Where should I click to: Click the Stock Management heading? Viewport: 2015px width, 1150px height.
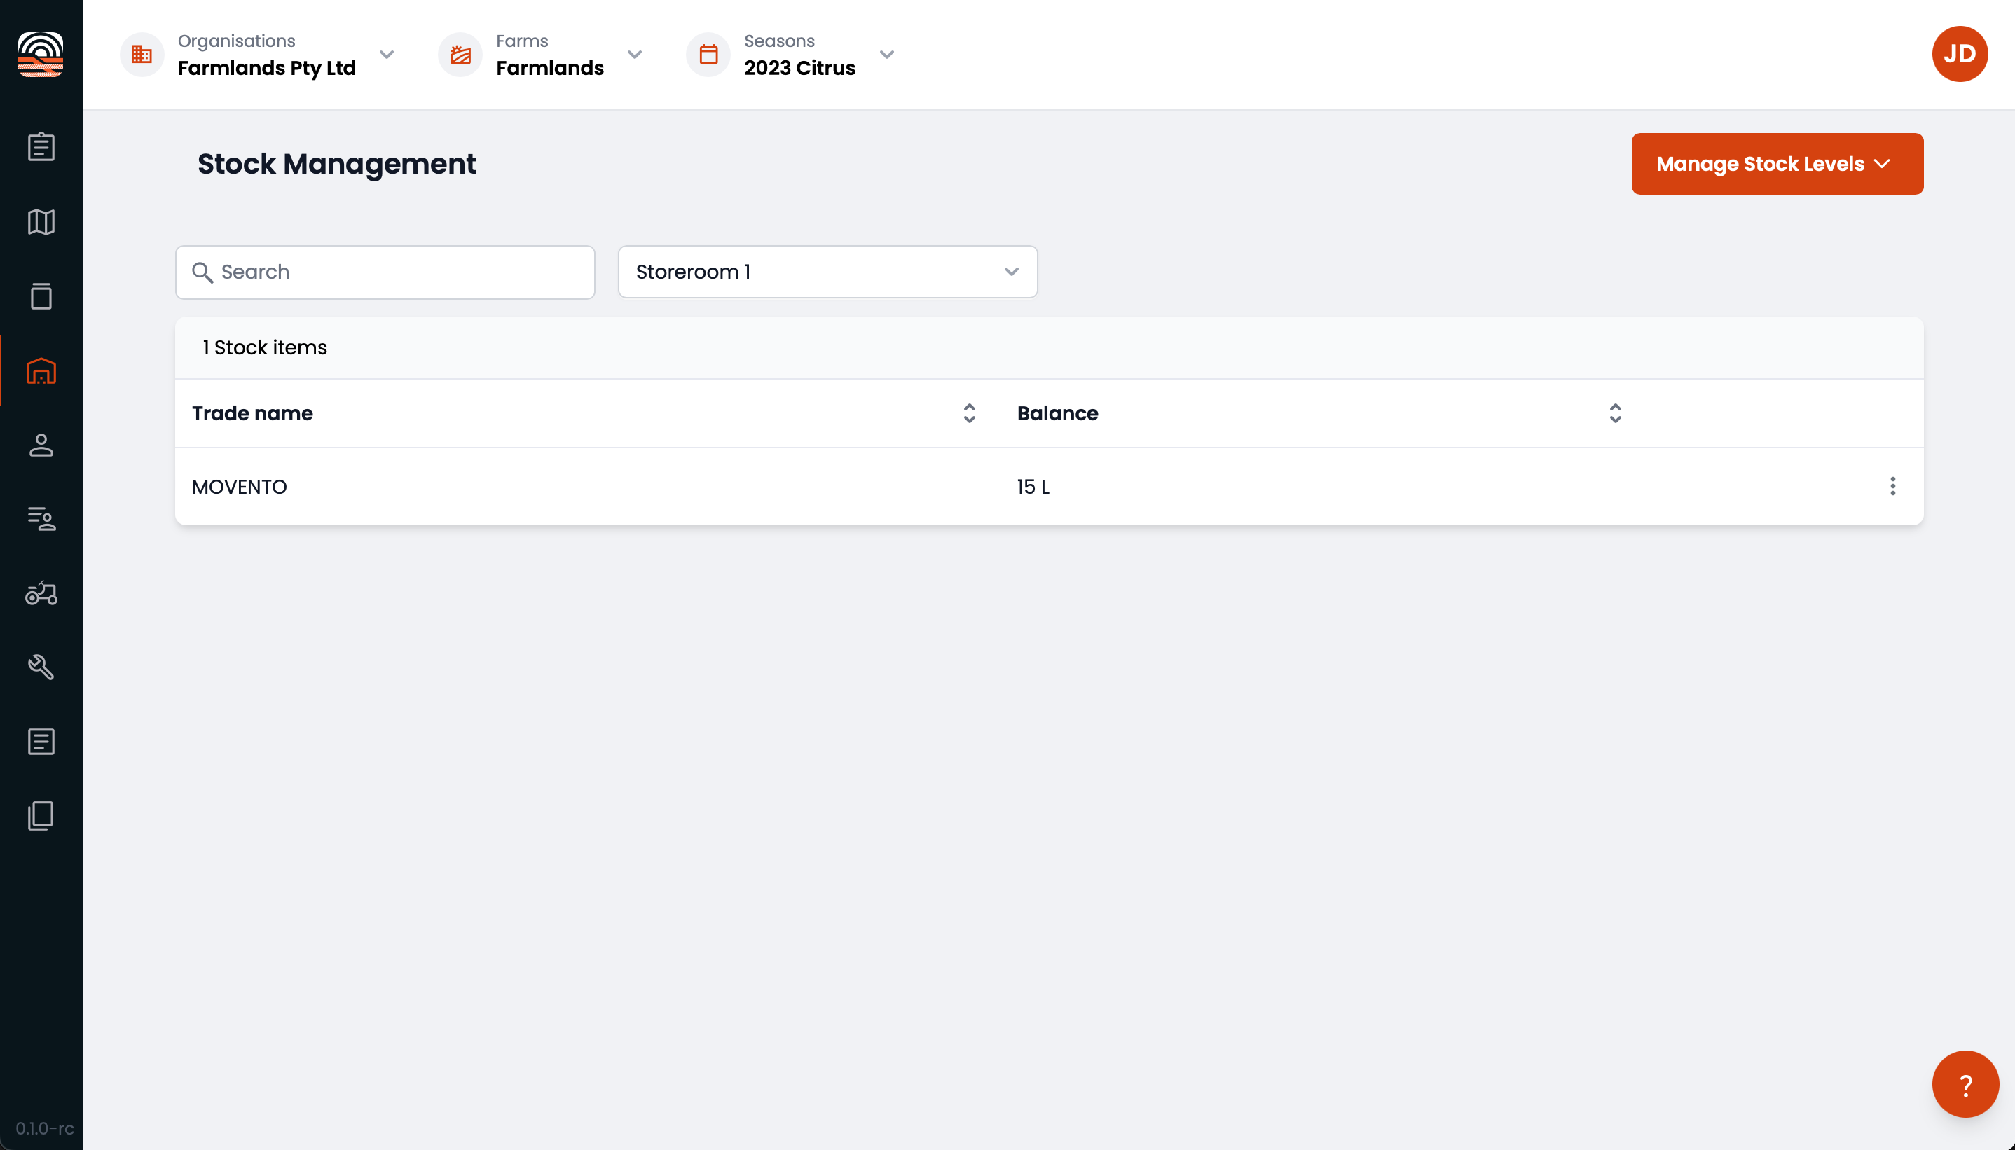coord(336,165)
